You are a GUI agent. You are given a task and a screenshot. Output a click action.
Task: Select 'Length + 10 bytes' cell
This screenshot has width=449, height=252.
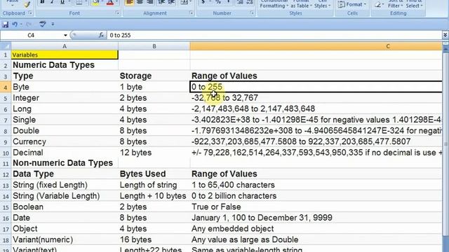click(x=154, y=196)
